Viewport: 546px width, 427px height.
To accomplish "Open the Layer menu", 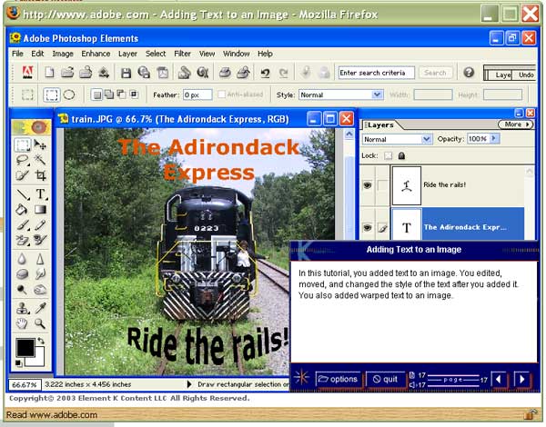I will [127, 54].
